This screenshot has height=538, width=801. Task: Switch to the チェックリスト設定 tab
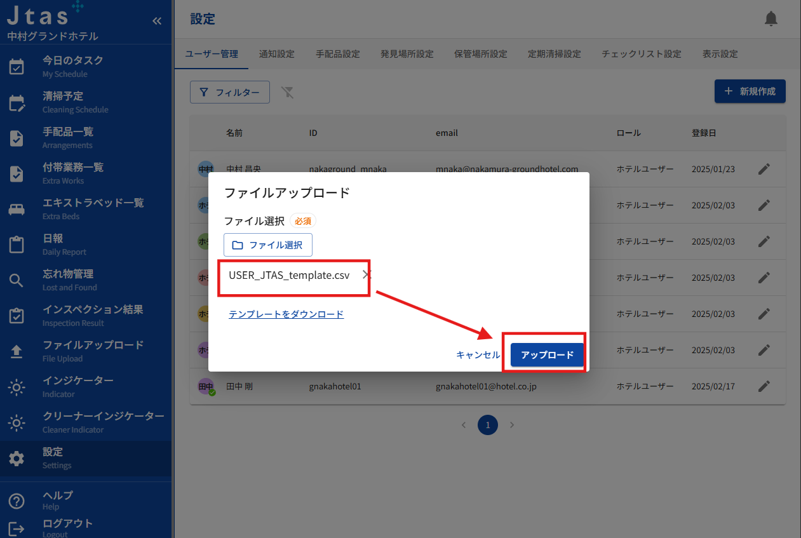click(642, 54)
